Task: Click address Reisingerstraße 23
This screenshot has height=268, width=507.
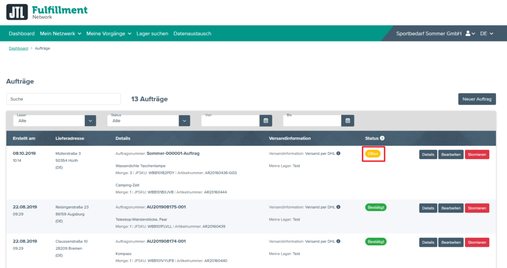Action: [x=72, y=207]
